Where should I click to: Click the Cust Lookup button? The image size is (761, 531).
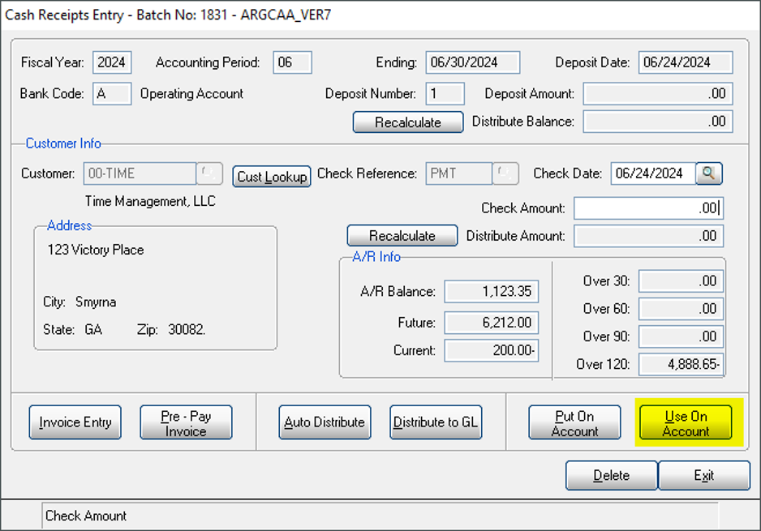tap(272, 177)
